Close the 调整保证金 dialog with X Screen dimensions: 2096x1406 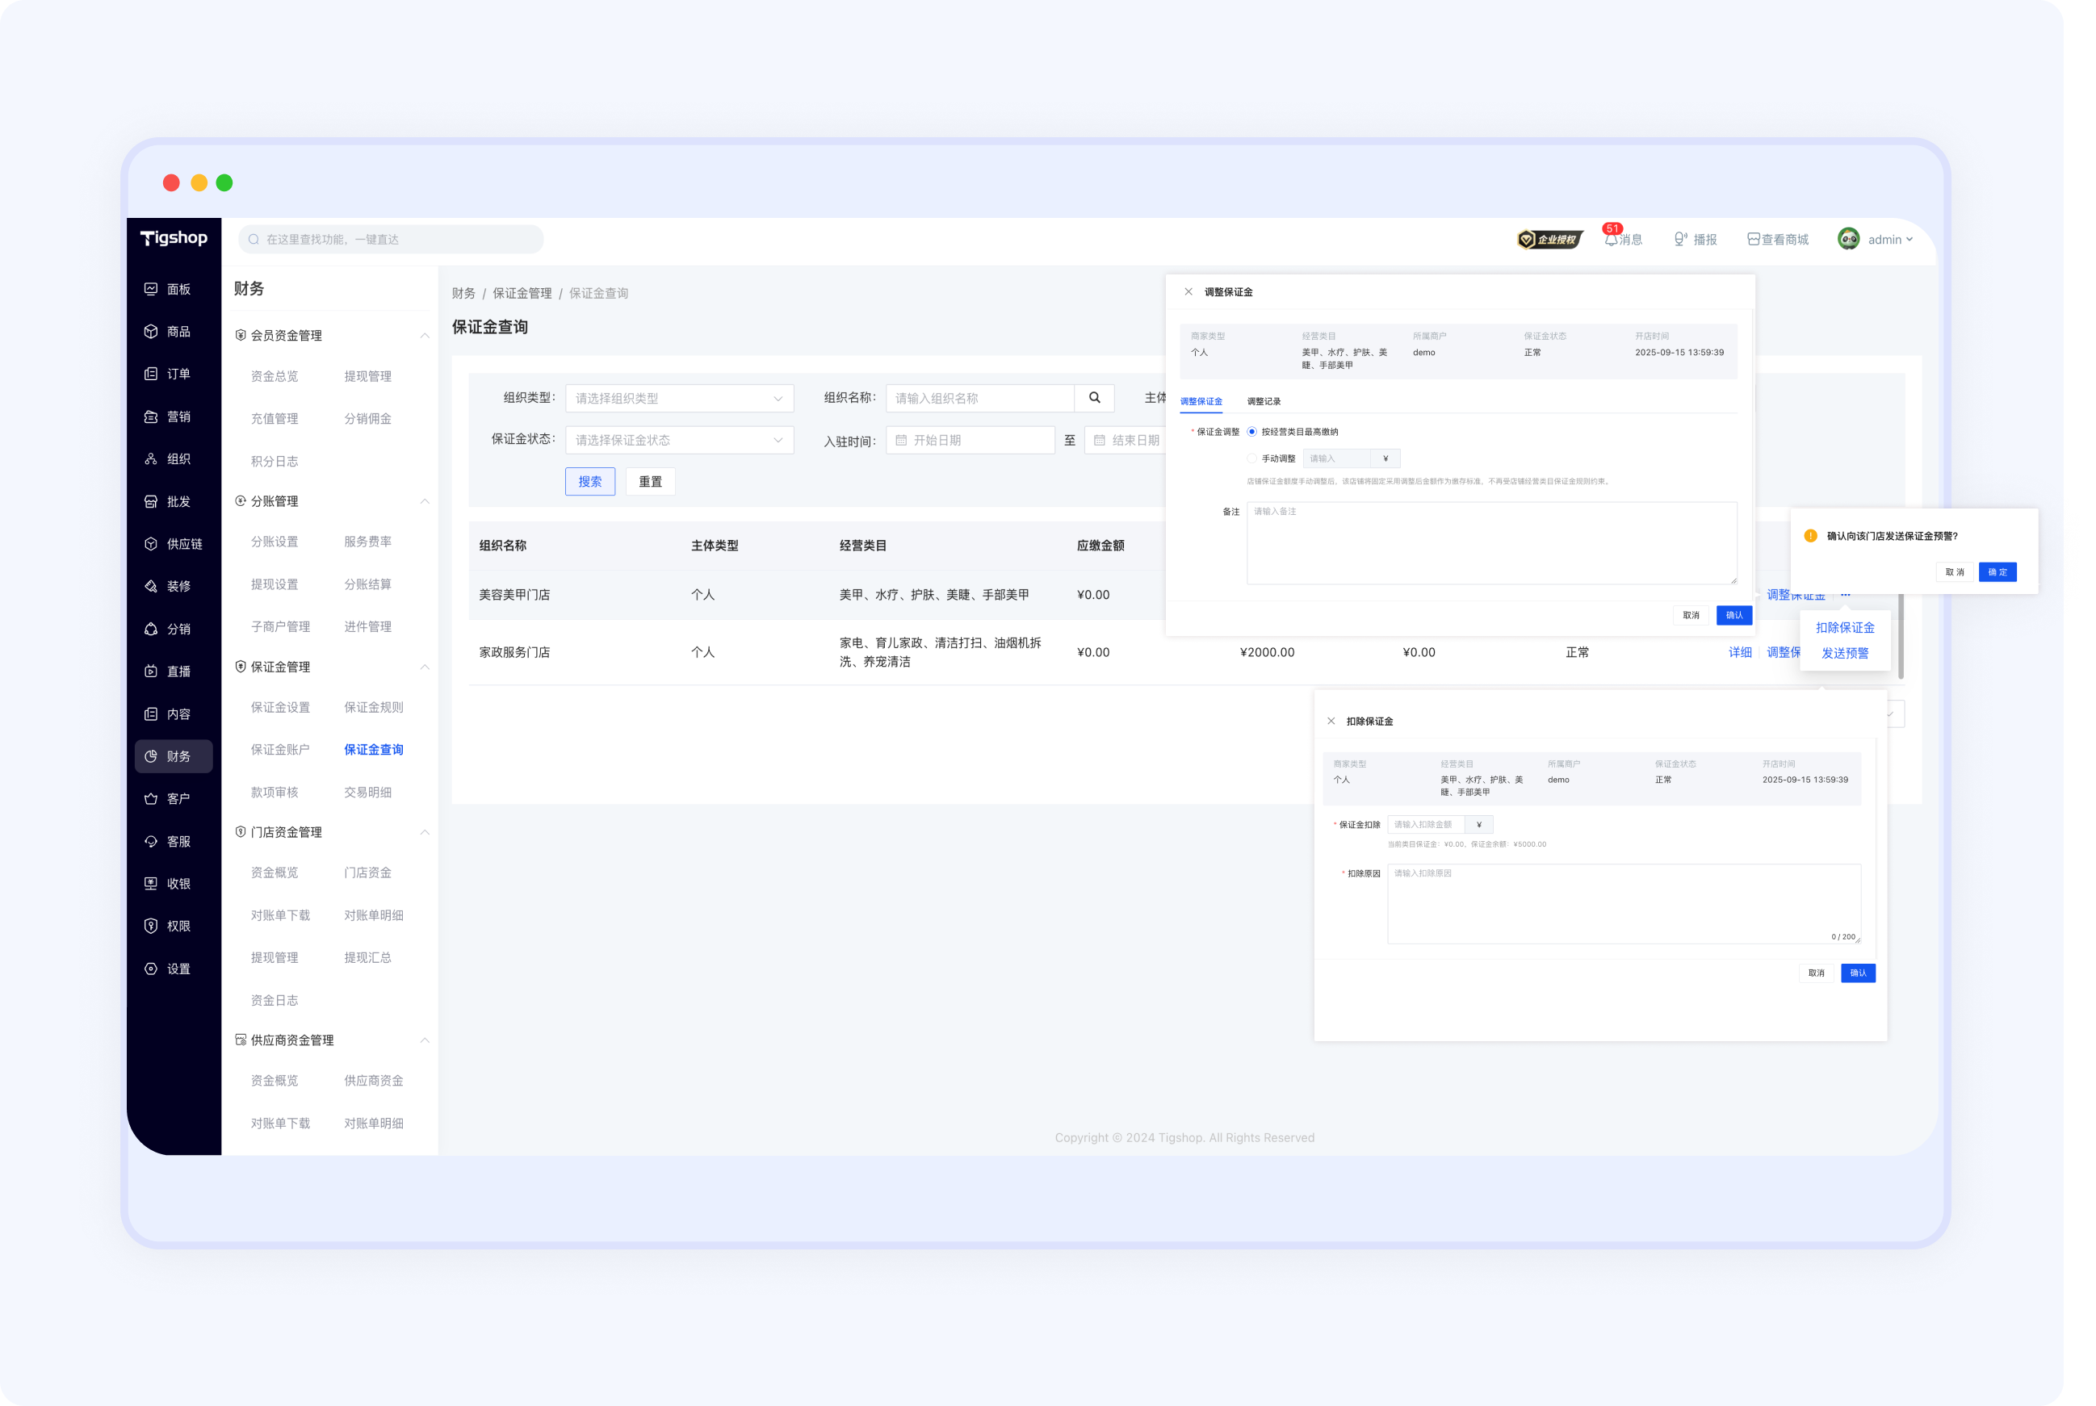[1188, 291]
